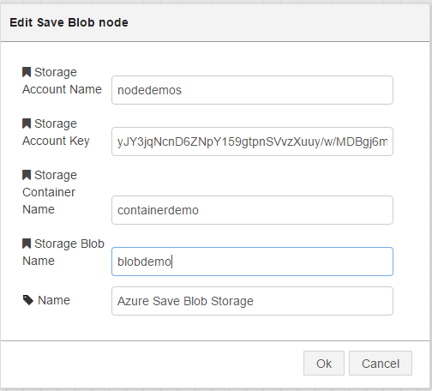Click the Storage Account Key label text
The width and height of the screenshot is (432, 391).
[56, 132]
